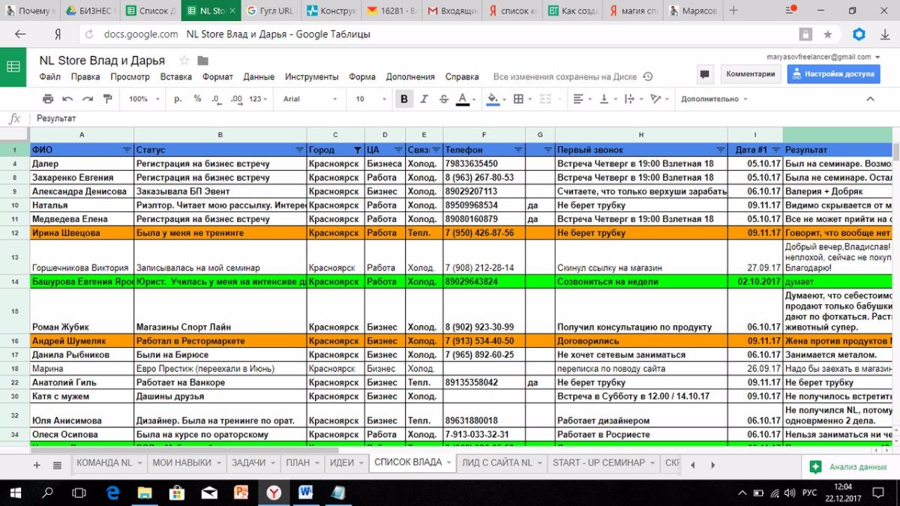
Task: Increase decimal places
Action: [236, 99]
